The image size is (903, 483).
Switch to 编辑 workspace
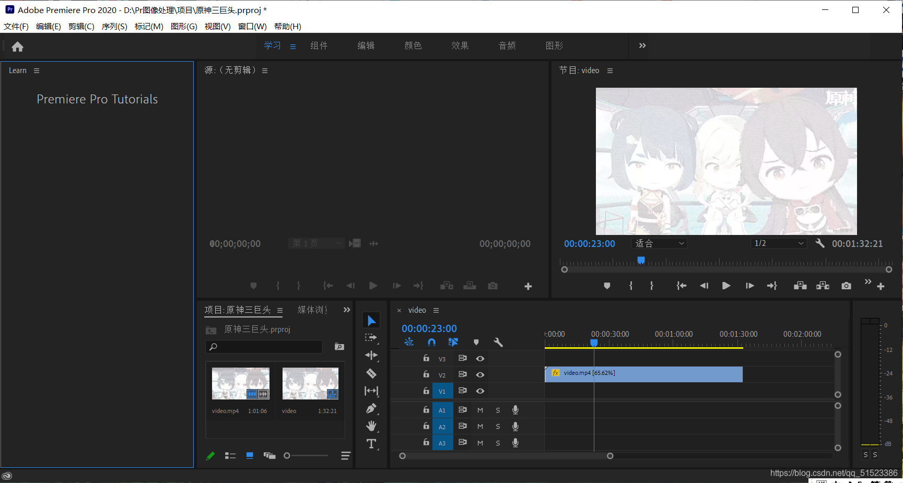[366, 46]
